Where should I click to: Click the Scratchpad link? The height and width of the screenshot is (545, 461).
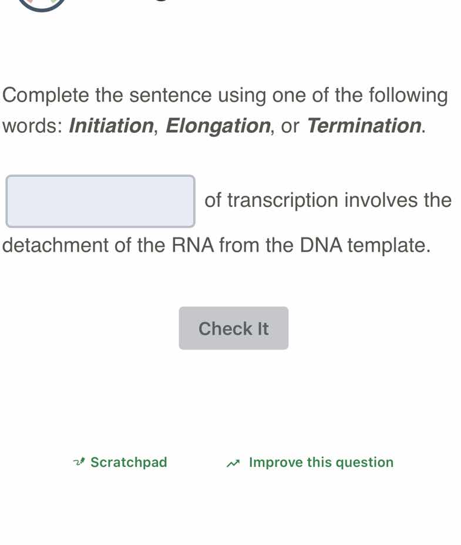tap(129, 462)
